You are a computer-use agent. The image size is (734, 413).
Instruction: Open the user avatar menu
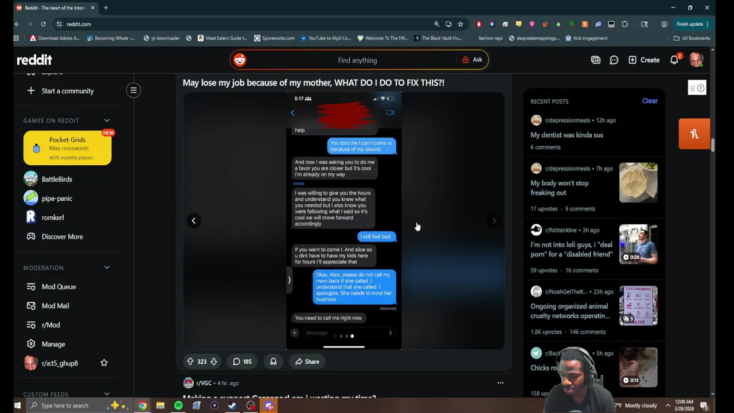point(696,60)
